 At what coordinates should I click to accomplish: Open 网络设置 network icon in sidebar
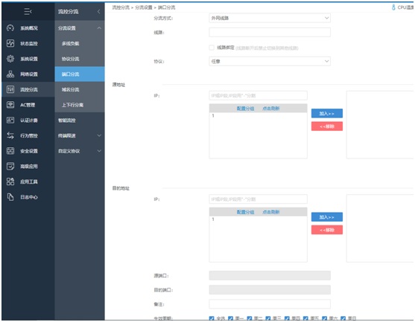point(10,74)
